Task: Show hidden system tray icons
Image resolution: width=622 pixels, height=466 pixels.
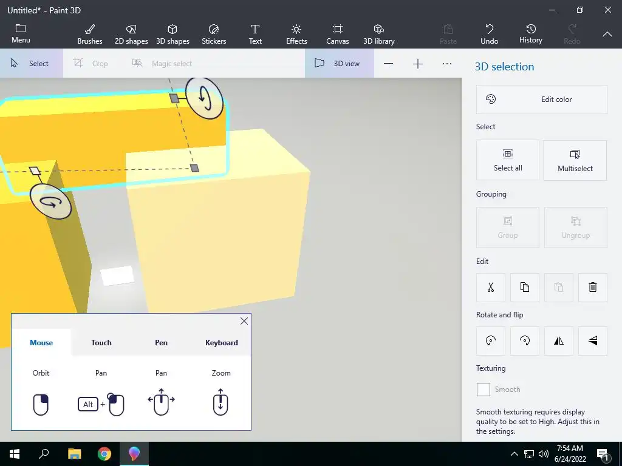Action: tap(514, 454)
